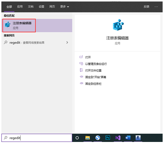Viewport: 164px width, 144px height.
Task: Open the blue S browser icon on taskbar
Action: [98, 138]
